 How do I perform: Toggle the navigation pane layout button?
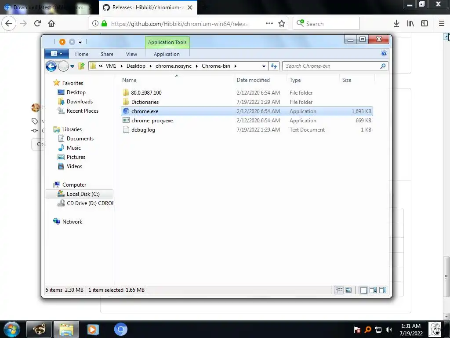click(x=363, y=290)
